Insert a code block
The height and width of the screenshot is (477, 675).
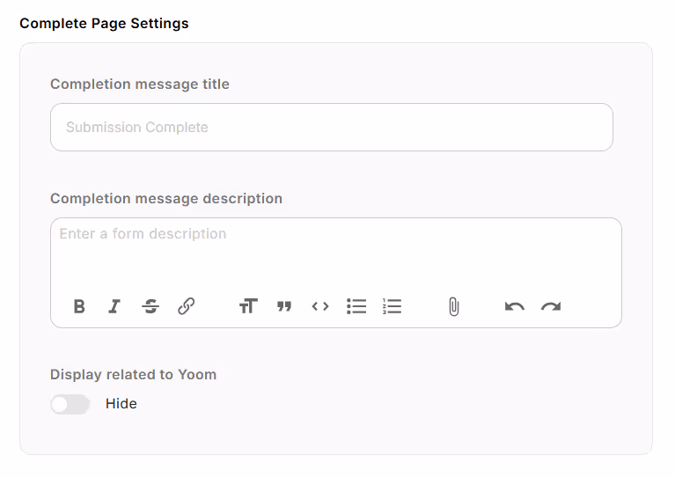(x=320, y=306)
